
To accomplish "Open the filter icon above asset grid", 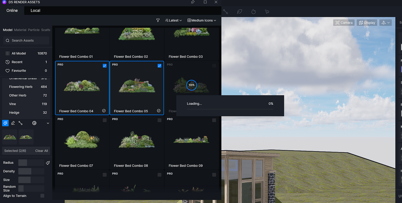I will pyautogui.click(x=158, y=20).
